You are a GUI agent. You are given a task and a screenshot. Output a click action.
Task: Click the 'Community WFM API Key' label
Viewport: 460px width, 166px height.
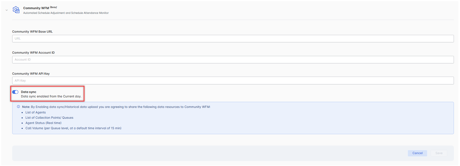(31, 74)
